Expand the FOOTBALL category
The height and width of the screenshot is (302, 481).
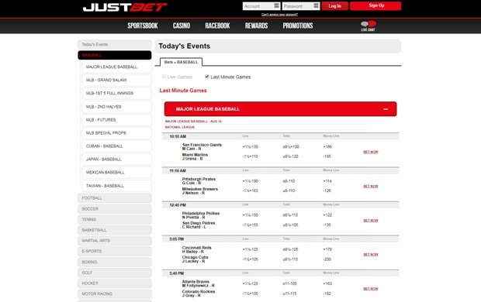point(114,198)
